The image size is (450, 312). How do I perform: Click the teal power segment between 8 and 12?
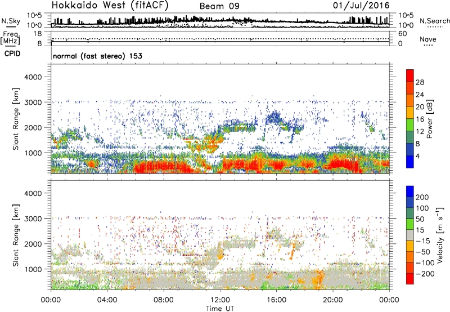click(410, 137)
